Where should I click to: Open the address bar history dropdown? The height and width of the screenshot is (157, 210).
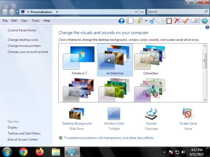136,12
